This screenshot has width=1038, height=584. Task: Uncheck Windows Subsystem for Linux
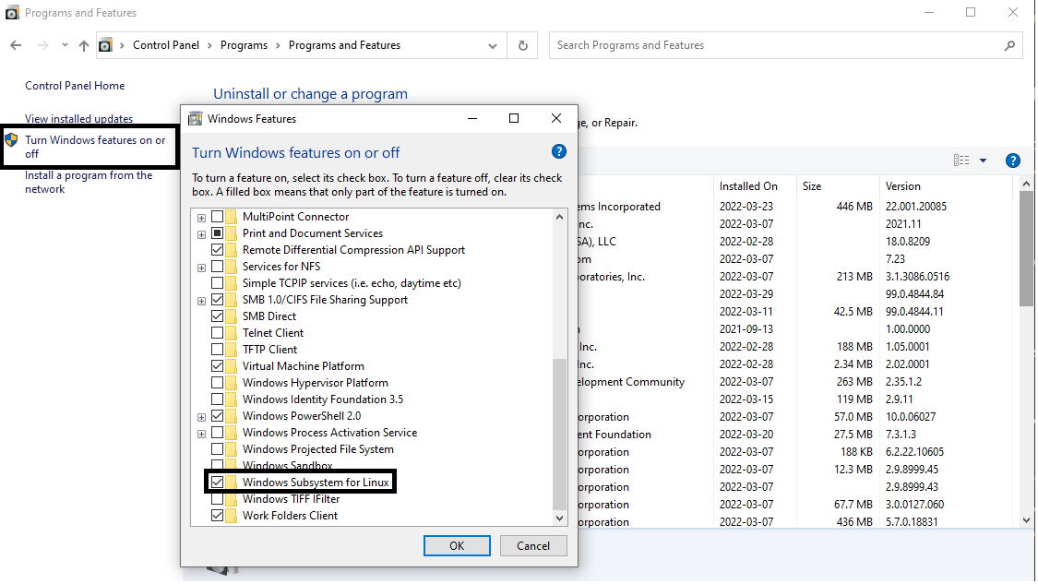(x=218, y=482)
